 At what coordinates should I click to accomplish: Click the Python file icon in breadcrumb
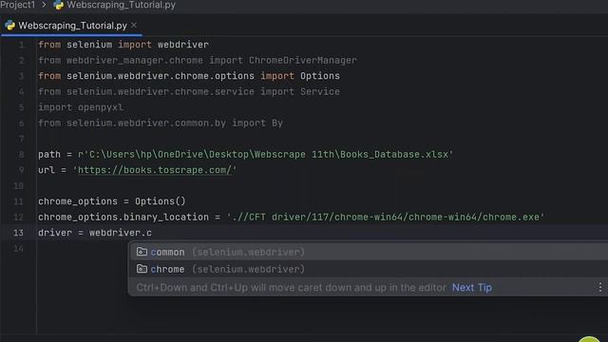(x=59, y=5)
